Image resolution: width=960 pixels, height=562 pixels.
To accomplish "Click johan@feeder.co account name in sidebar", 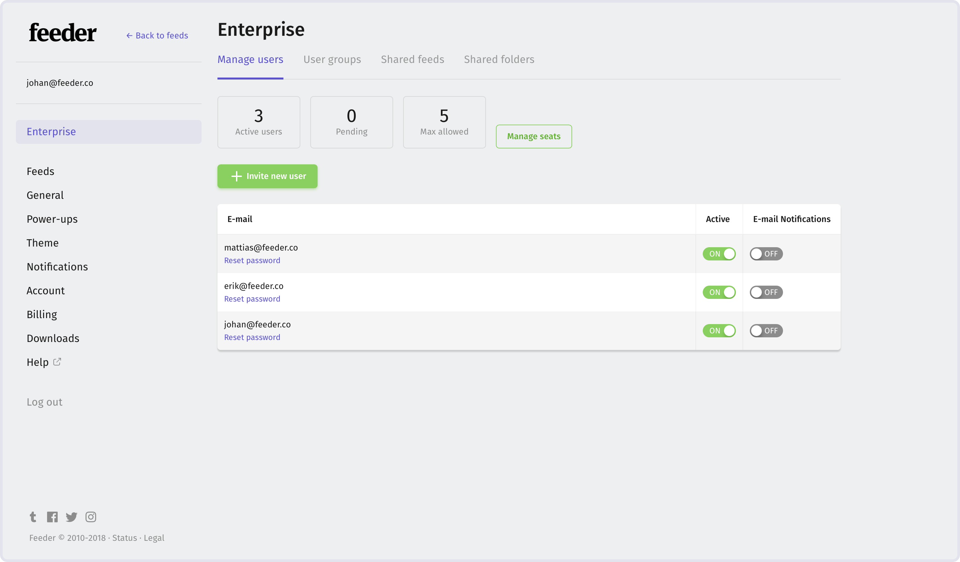I will 60,83.
